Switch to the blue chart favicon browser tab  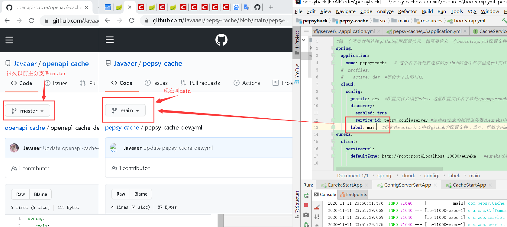(108, 7)
